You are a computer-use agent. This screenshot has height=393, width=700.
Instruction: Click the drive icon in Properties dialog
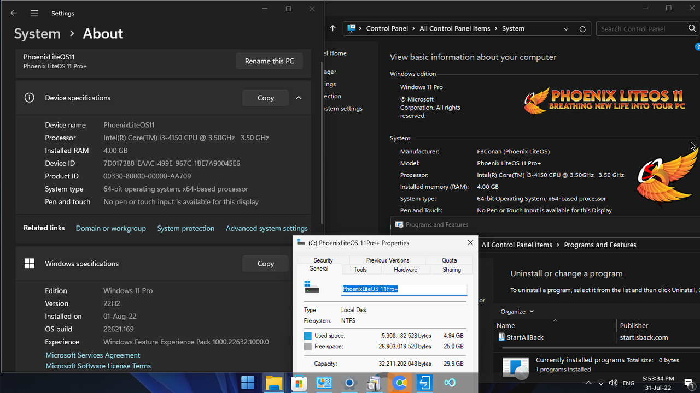(x=312, y=288)
